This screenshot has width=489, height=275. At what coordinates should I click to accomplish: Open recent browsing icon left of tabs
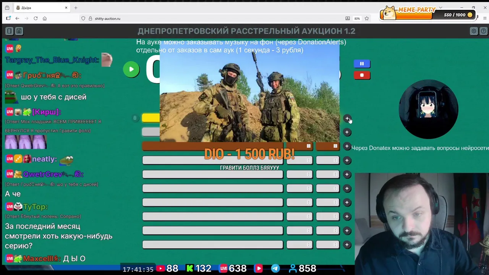7,8
